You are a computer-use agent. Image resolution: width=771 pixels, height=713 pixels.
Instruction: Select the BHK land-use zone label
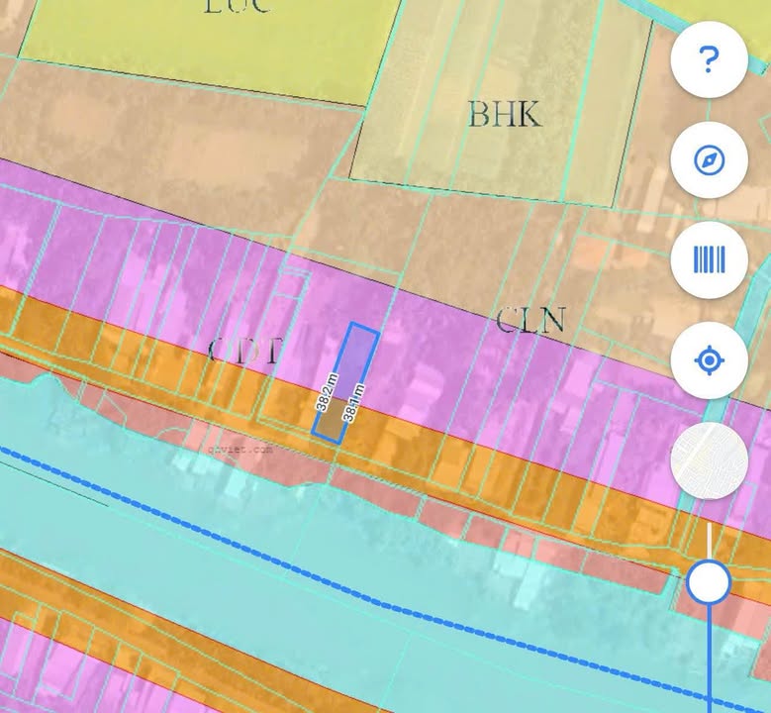(505, 115)
